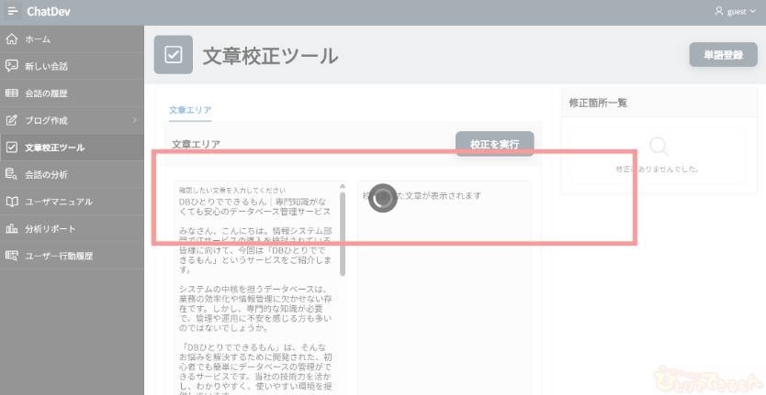Click the analysis report chart icon

12,228
